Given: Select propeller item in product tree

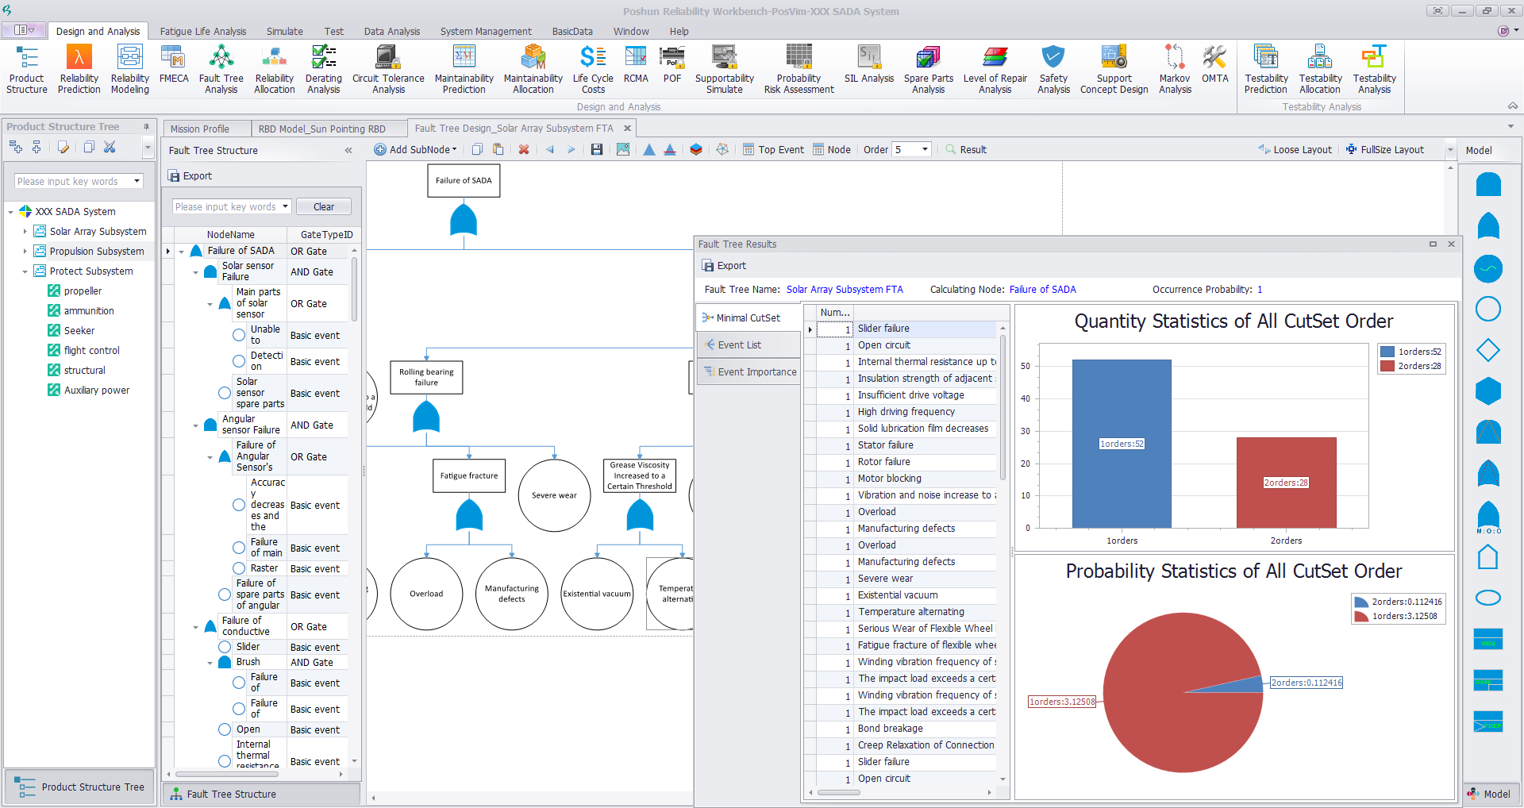Looking at the screenshot, I should click(83, 291).
